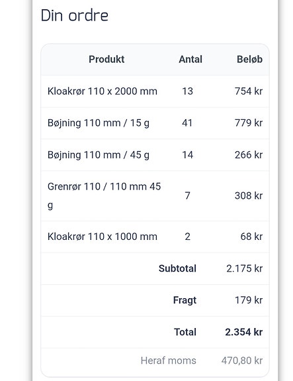The height and width of the screenshot is (381, 293).
Task: Click the 'Din ordre' heading
Action: 75,15
